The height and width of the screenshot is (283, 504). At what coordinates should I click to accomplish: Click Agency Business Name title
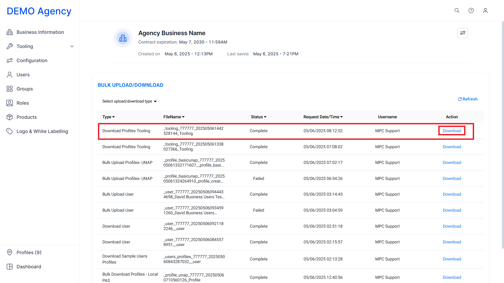[x=172, y=33]
